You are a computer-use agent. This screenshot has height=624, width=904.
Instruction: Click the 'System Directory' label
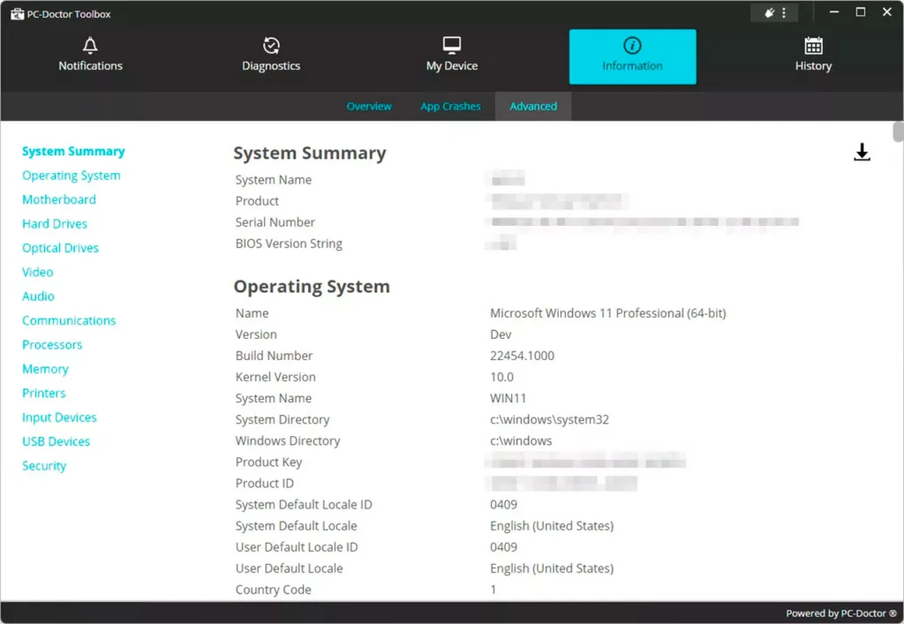(282, 419)
